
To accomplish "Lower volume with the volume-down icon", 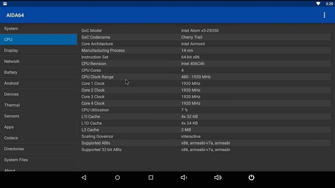I will (184, 177).
